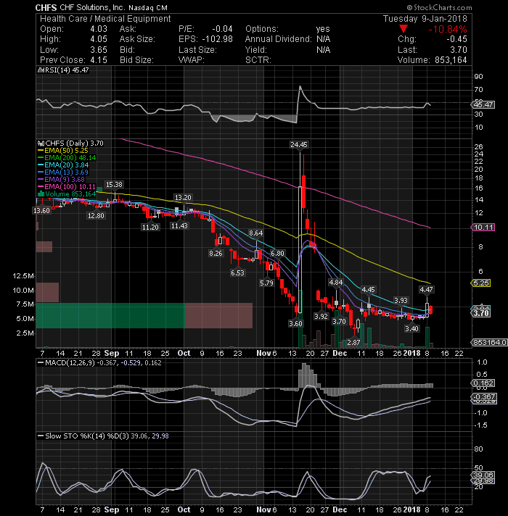The image size is (508, 516).
Task: Click the volume bars icon in the legend
Action: (41, 193)
